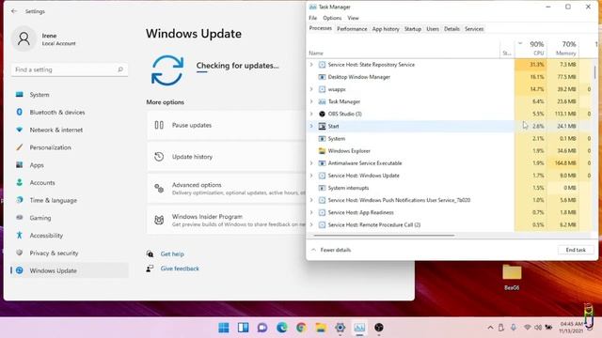Expand Service Host: State Repository Service
Screen dimensions: 602x338
tap(311, 65)
